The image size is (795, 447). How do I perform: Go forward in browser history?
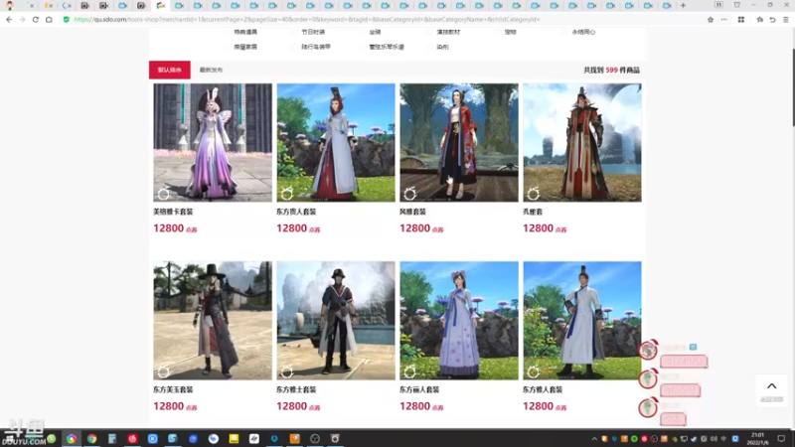(22, 19)
